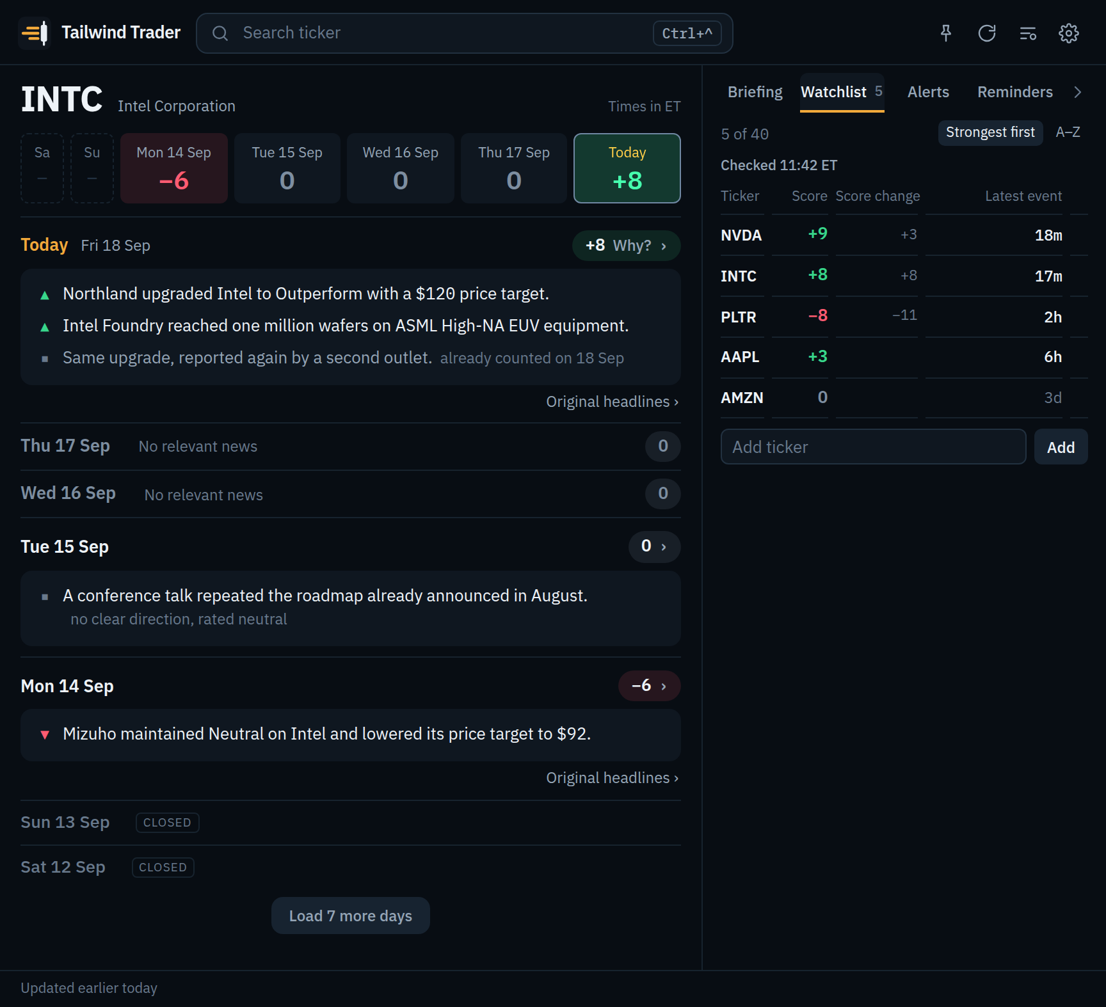Viewport: 1106px width, 1007px height.
Task: Show original headlines for Mon 14 Sep
Action: point(612,778)
